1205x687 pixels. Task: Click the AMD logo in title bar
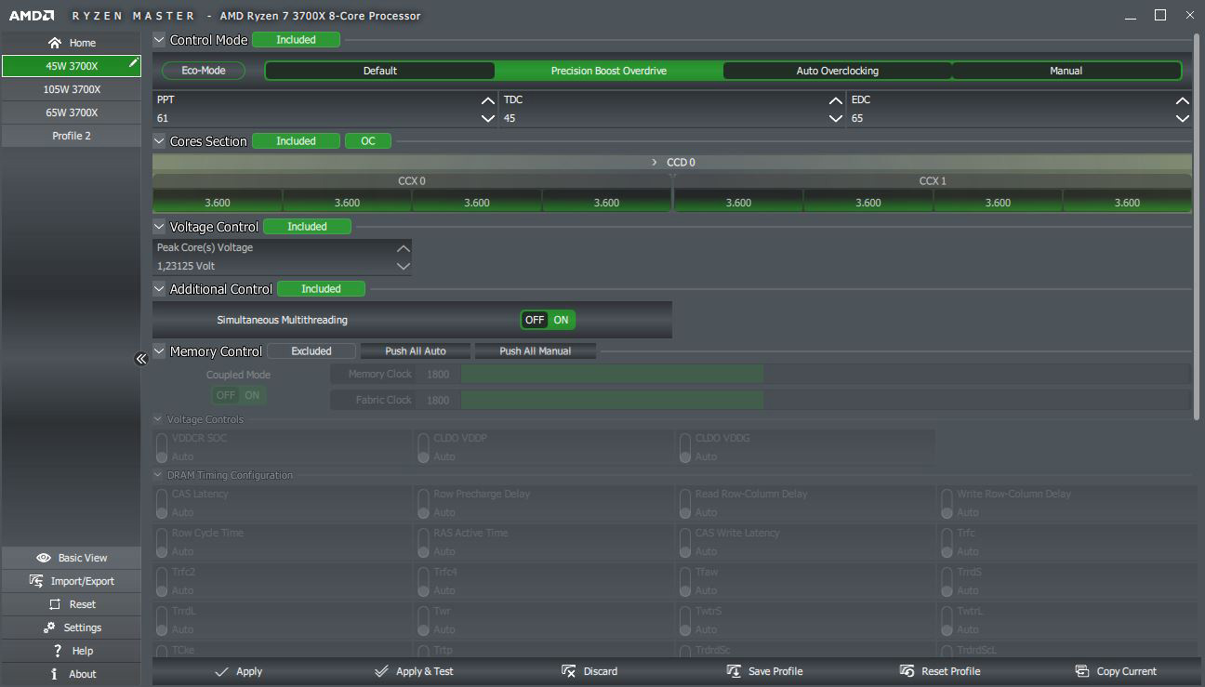tap(33, 16)
